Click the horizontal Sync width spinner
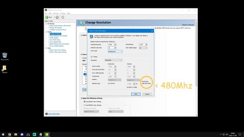Screen dimensions: 244x137 click(115, 73)
